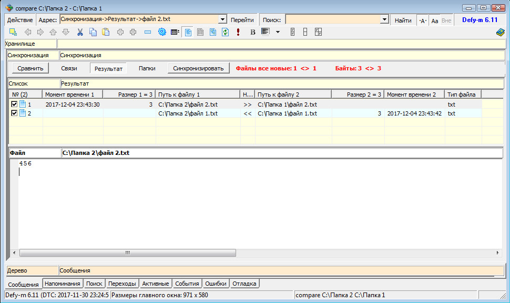Click the empty two-pane vertical layout icon
The image size is (510, 303).
pos(305,32)
